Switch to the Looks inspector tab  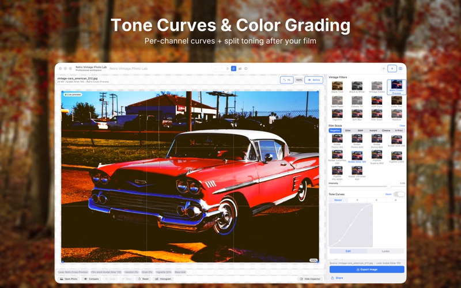click(x=386, y=251)
